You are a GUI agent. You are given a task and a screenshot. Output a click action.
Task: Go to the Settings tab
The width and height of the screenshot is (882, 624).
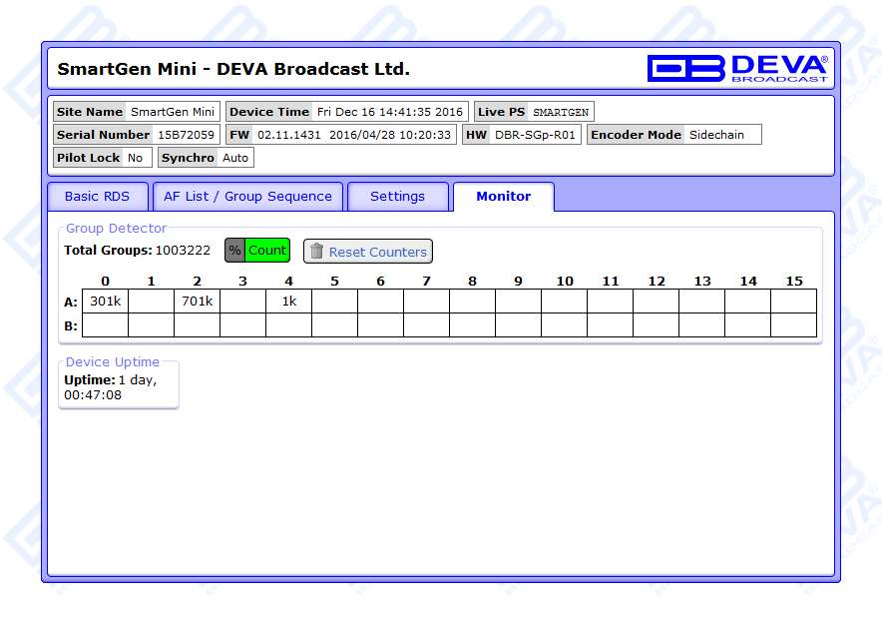coord(397,197)
